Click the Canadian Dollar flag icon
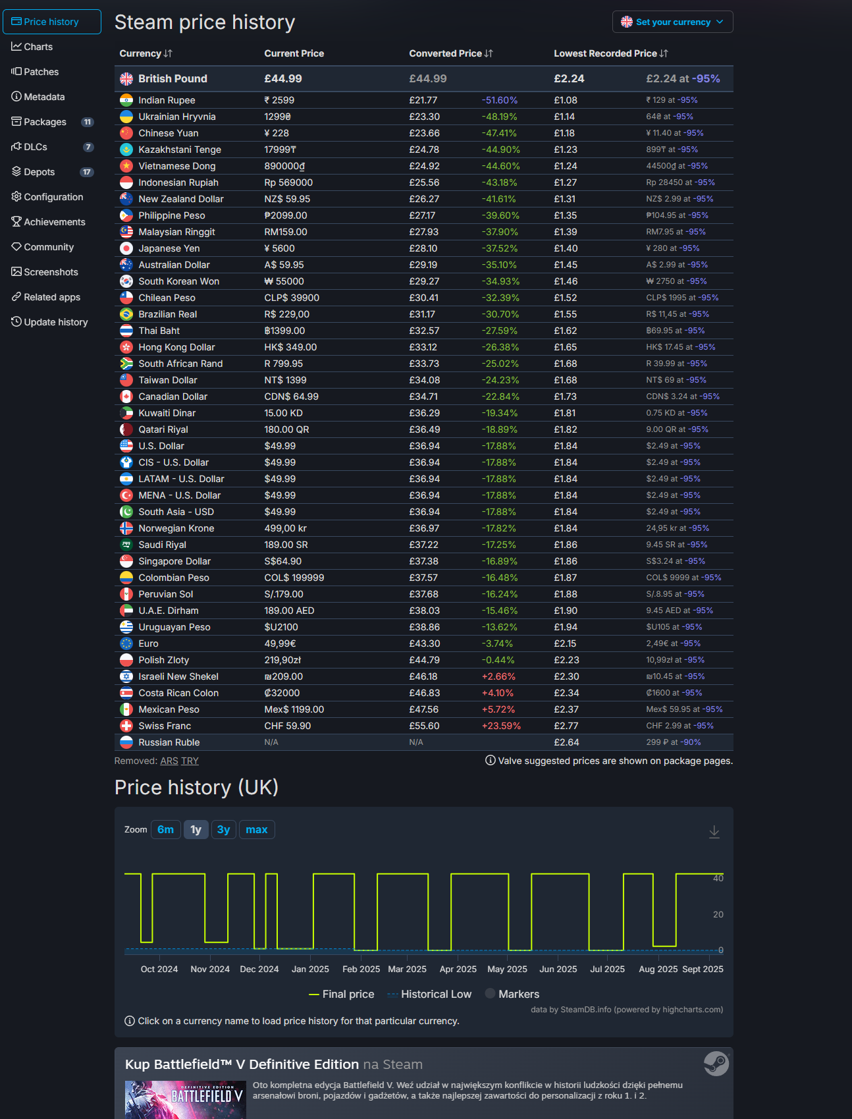Screen dimensions: 852x1119 126,396
